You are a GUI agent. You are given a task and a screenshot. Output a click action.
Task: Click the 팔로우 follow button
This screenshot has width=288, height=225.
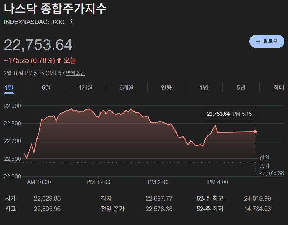click(267, 41)
